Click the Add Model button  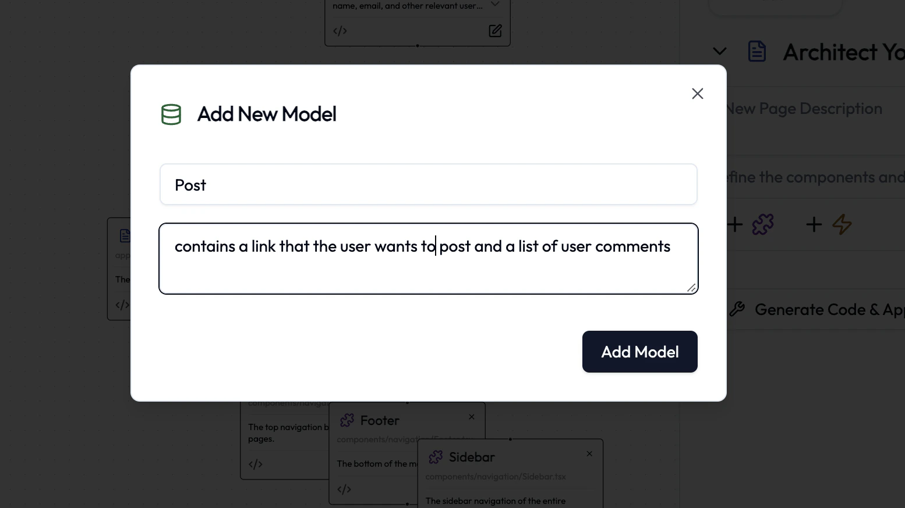click(x=639, y=352)
